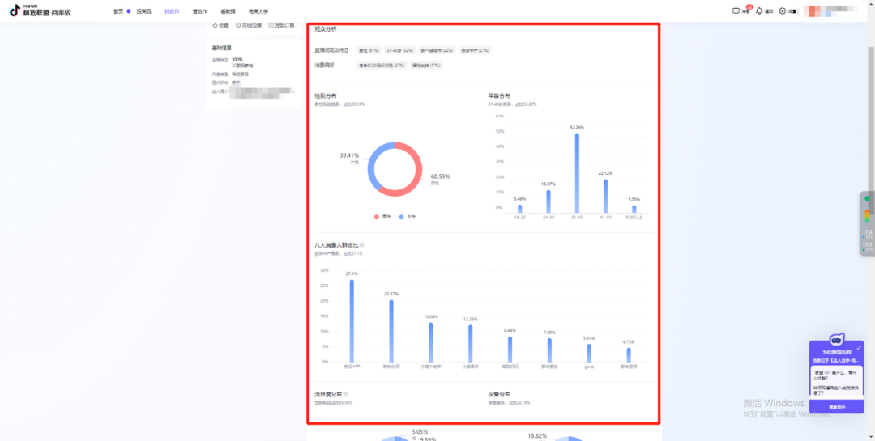Click the 20.47% consumer group bar
This screenshot has height=441, width=875.
pos(391,331)
